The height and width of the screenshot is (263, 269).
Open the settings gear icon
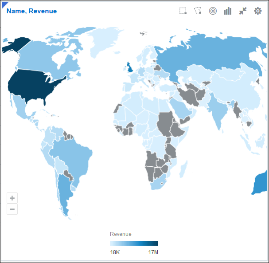point(257,11)
